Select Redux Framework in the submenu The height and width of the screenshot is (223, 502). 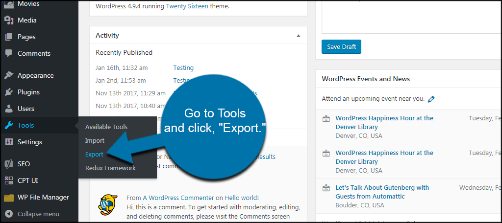[110, 168]
